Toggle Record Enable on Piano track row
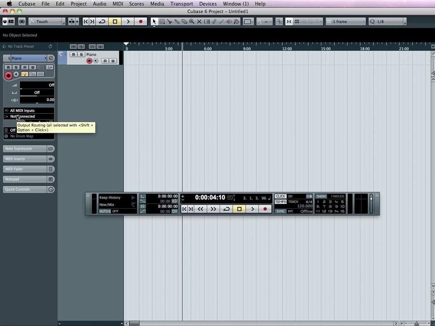 (x=89, y=61)
